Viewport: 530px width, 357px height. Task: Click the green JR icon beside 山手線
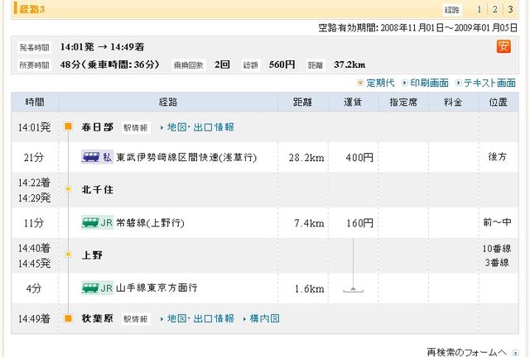tap(97, 288)
